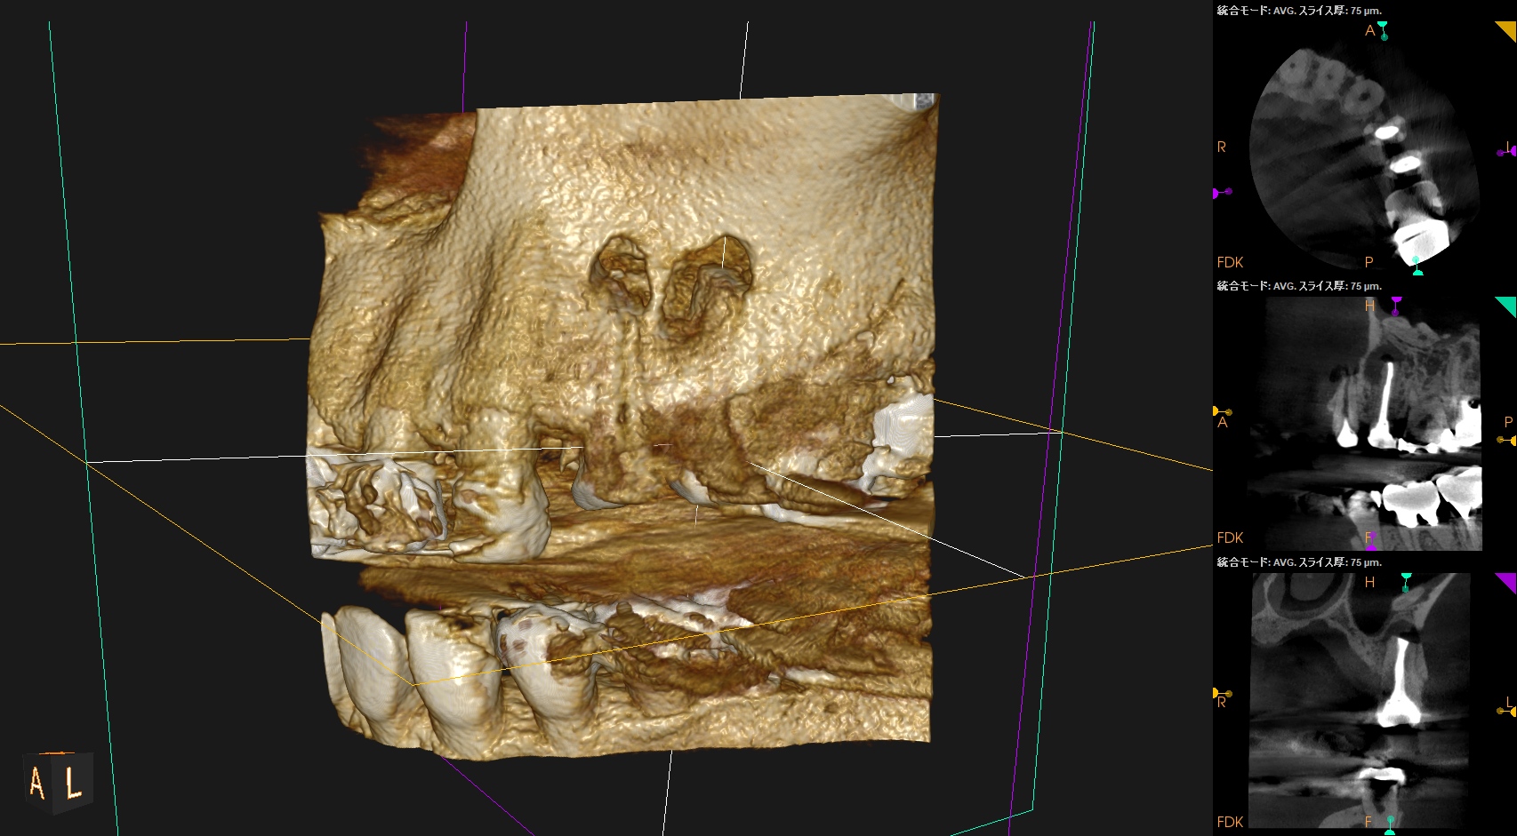Click the FDK label in the sagittal view
Screen dimensions: 1517x836
click(1230, 537)
